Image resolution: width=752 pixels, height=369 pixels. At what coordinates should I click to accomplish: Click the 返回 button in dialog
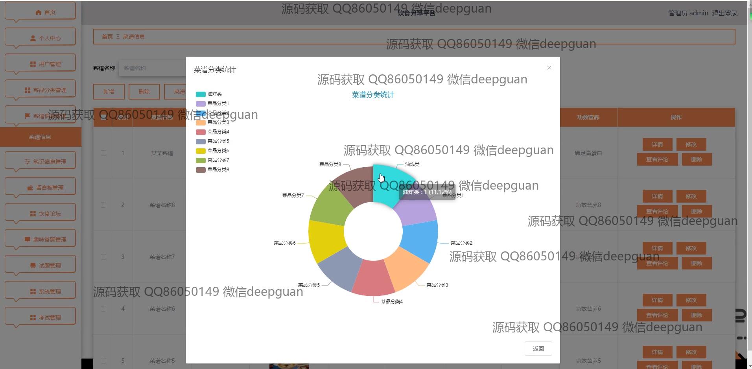tap(538, 349)
